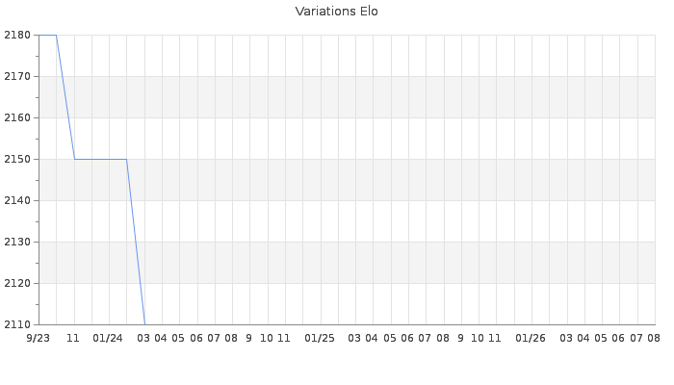This screenshot has width=674, height=385.
Task: Click the 2160 y-axis label
Action: pos(17,117)
